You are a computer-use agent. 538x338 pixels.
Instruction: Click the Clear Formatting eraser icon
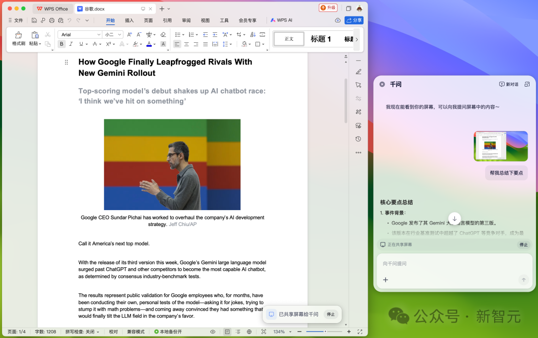pyautogui.click(x=163, y=34)
